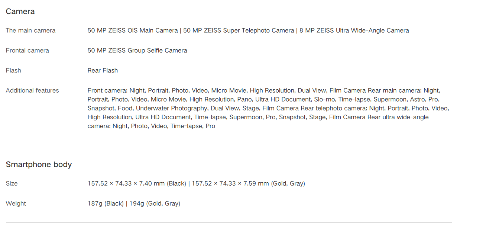Click the word 'Astro' in features text
Image resolution: width=486 pixels, height=229 pixels.
coord(417,99)
